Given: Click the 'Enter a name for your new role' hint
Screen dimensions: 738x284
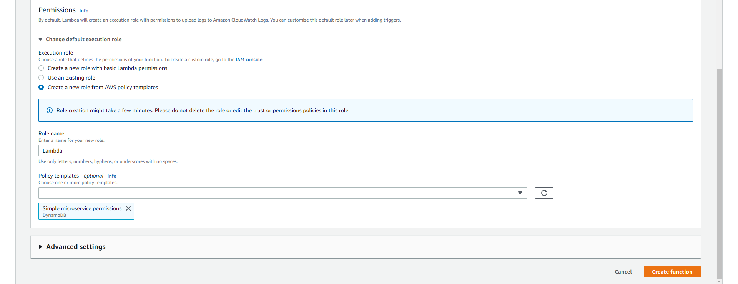Looking at the screenshot, I should coord(71,140).
